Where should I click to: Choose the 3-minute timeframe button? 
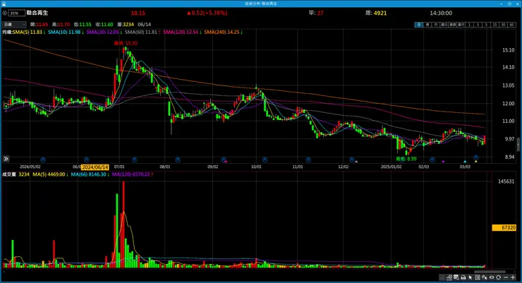pyautogui.click(x=478, y=25)
